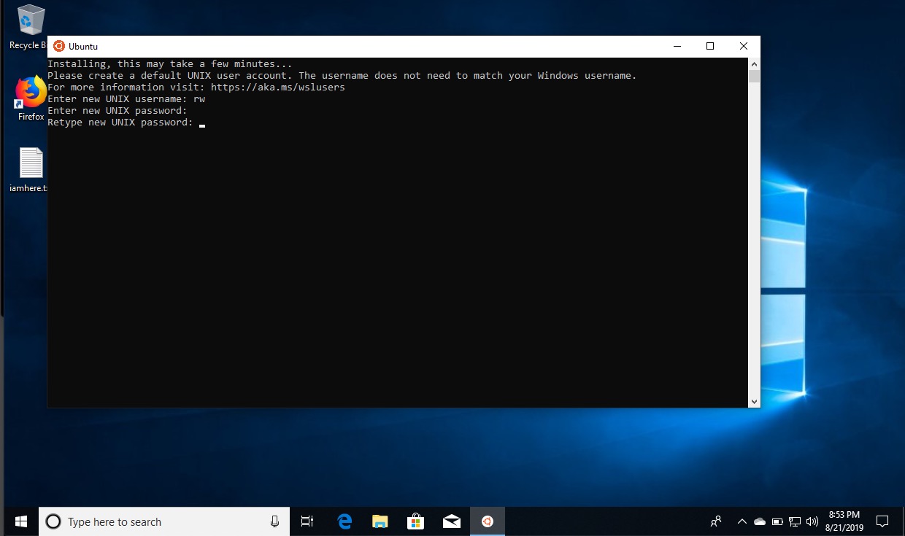Viewport: 905px width, 536px height.
Task: Open Microsoft Edge from the taskbar
Action: point(344,521)
